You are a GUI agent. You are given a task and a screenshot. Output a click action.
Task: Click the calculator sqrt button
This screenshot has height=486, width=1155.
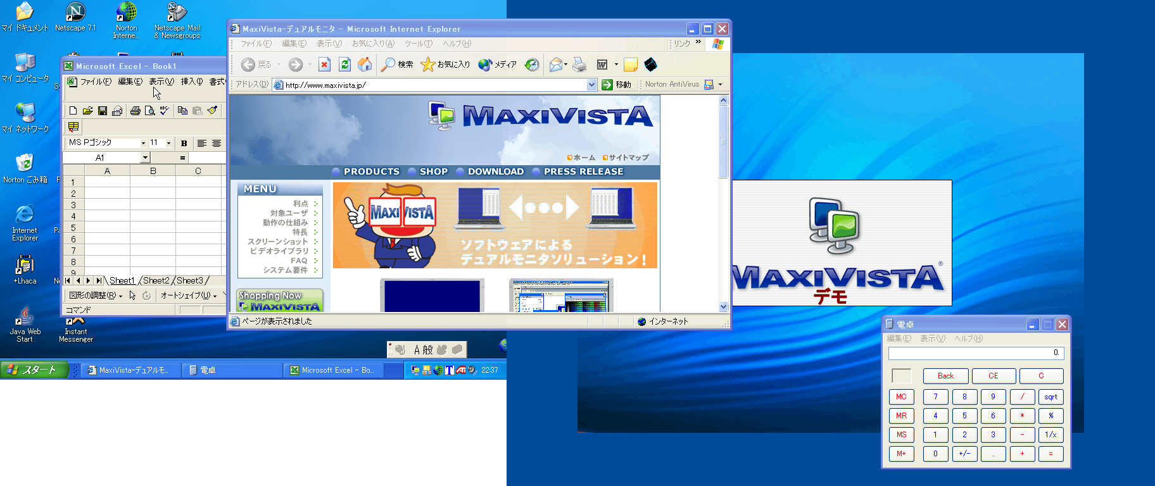tap(1051, 397)
